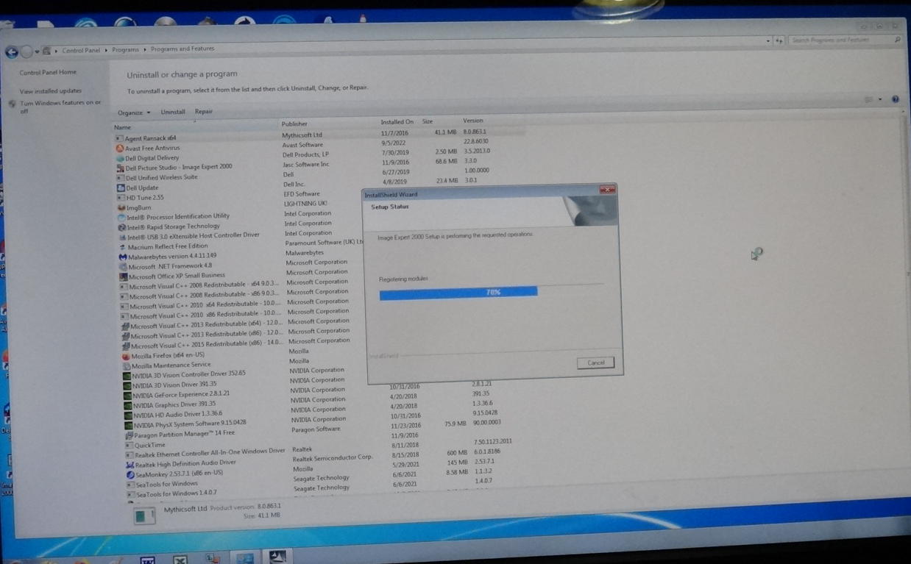Select the NVIDIA PhysX System Software icon
The width and height of the screenshot is (911, 564).
(129, 424)
